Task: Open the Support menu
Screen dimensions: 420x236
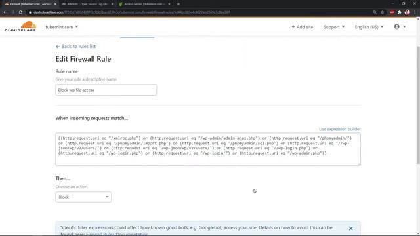Action: coord(334,27)
